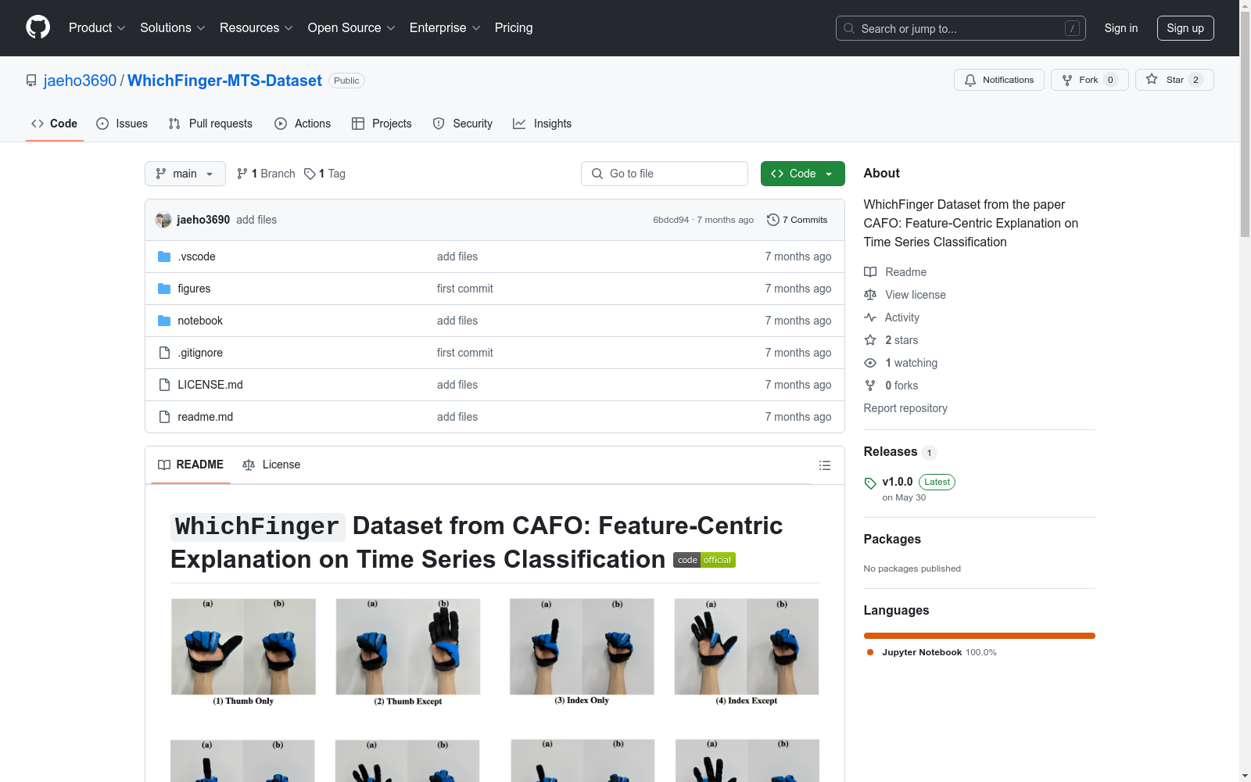Screen dimensions: 1251x782
Task: Switch to the Actions tab
Action: [x=303, y=124]
